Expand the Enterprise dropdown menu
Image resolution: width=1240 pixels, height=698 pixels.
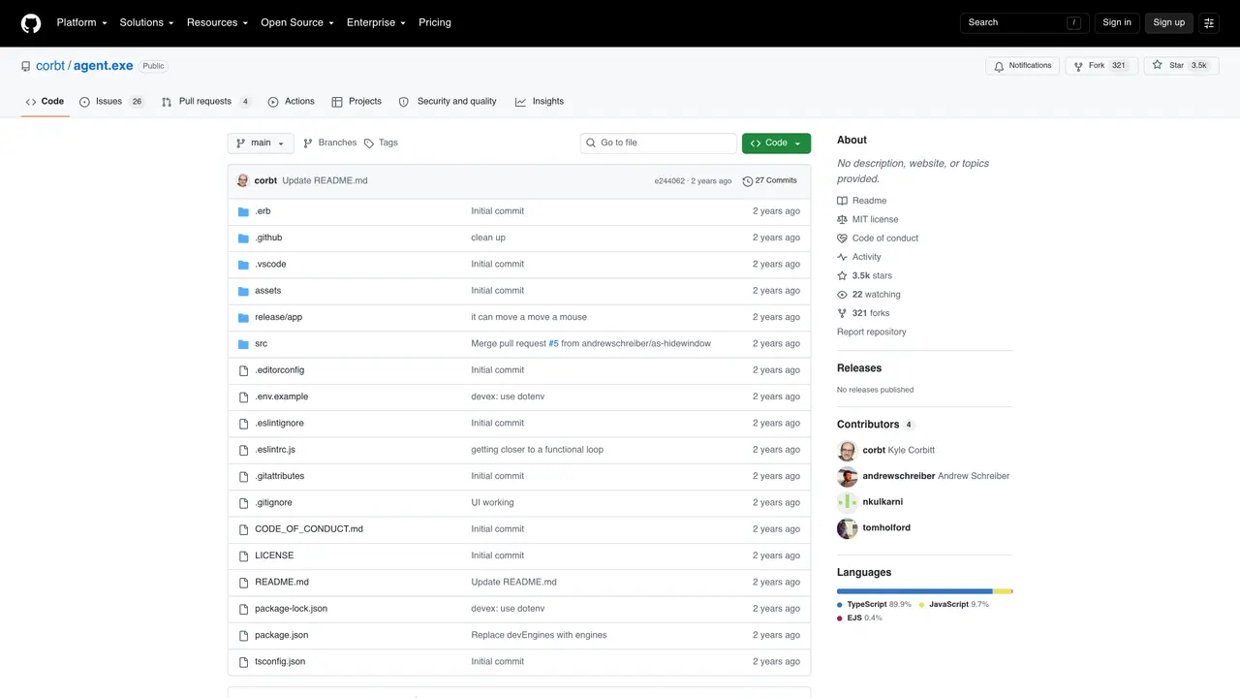pyautogui.click(x=376, y=23)
